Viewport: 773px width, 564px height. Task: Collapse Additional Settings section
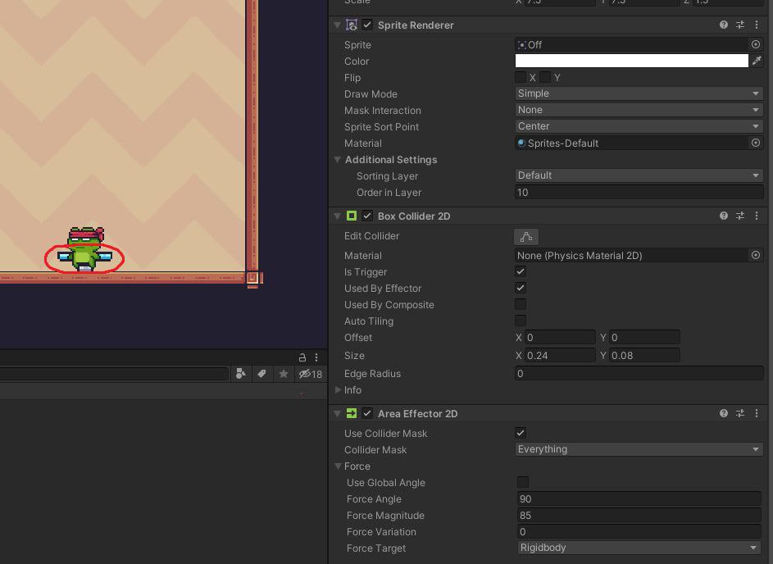point(338,159)
